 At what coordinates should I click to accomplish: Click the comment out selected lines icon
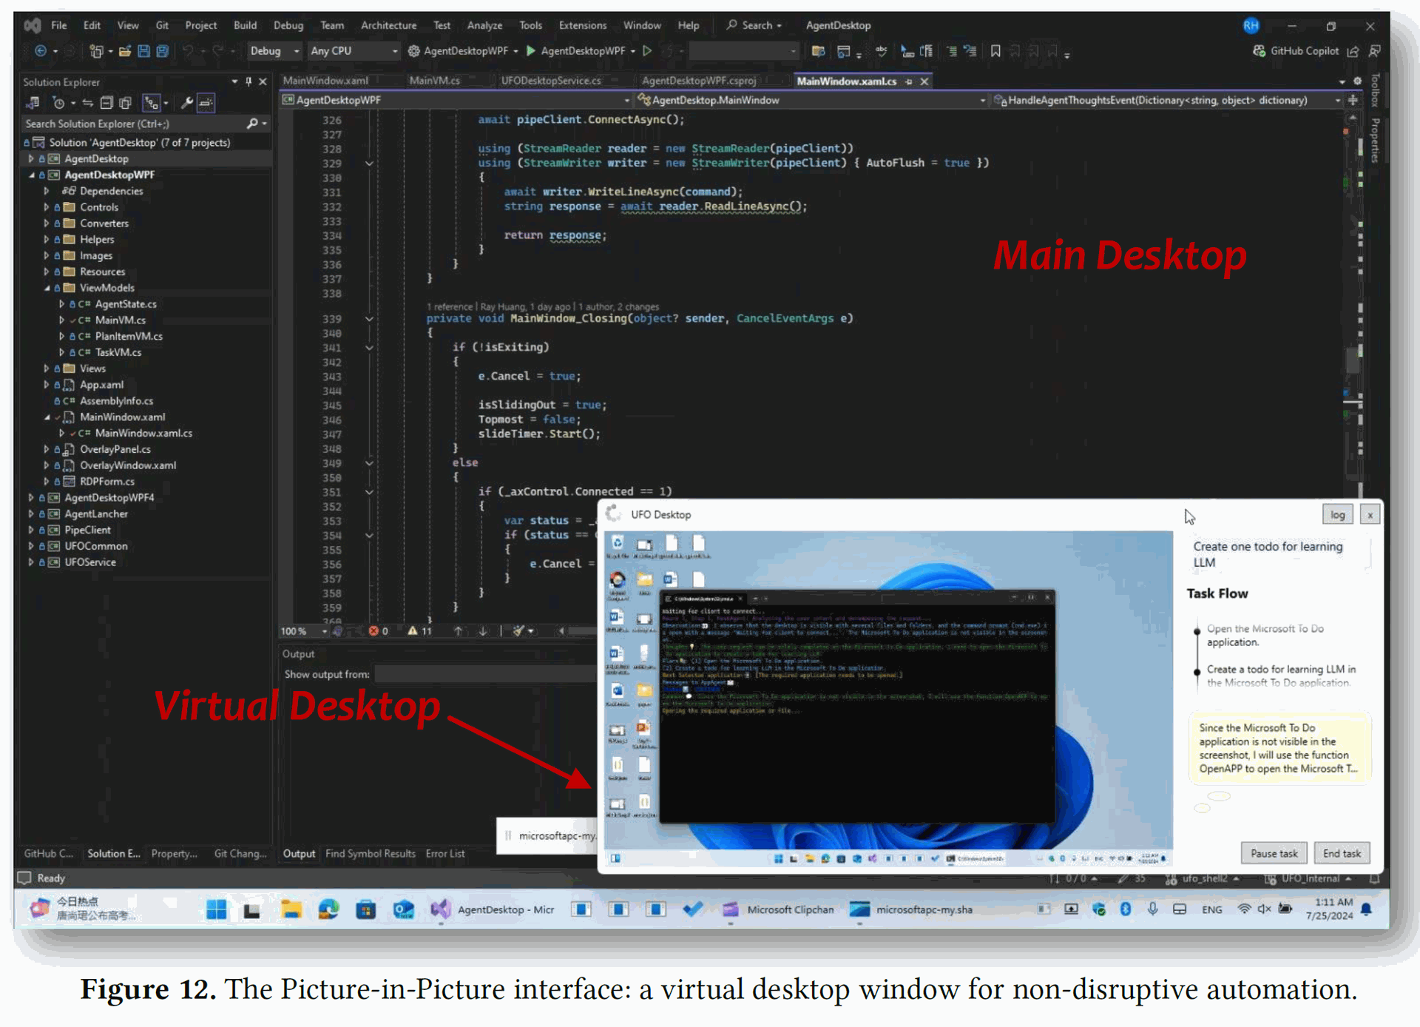[x=952, y=51]
